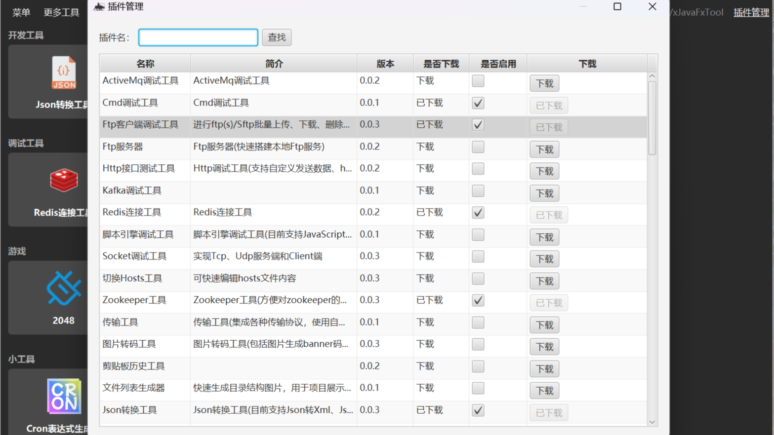774x435 pixels.
Task: Download the Socket调试工具 plugin
Action: coord(544,259)
